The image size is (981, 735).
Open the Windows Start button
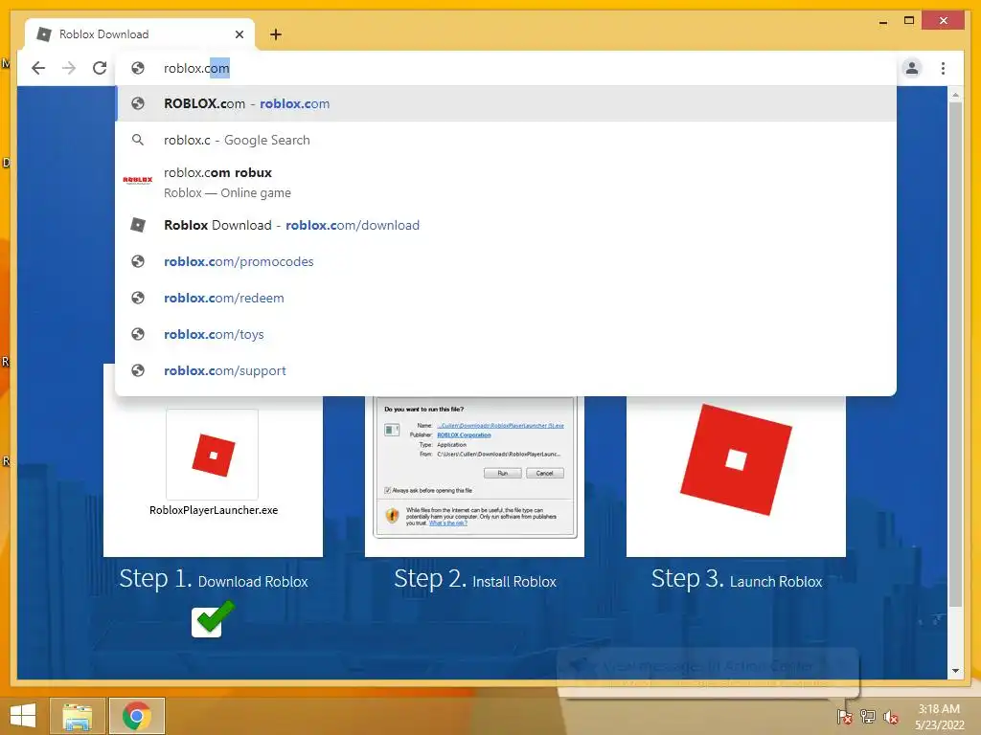pyautogui.click(x=23, y=716)
